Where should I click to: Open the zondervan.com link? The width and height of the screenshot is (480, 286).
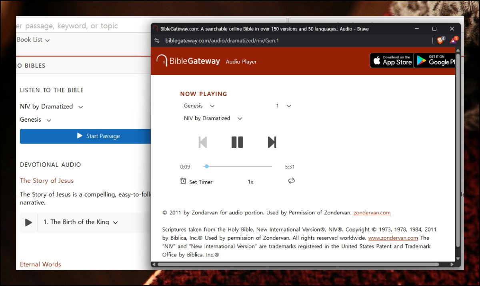pos(372,213)
